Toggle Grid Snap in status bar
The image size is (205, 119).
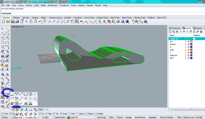coord(101,117)
